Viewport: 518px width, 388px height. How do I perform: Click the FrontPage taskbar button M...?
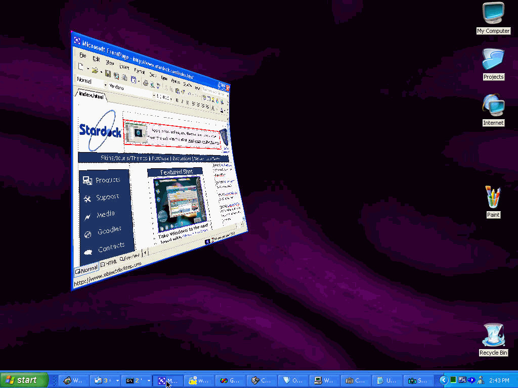(168, 380)
